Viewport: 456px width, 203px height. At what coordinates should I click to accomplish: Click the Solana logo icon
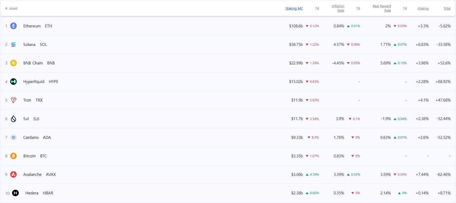[13, 45]
